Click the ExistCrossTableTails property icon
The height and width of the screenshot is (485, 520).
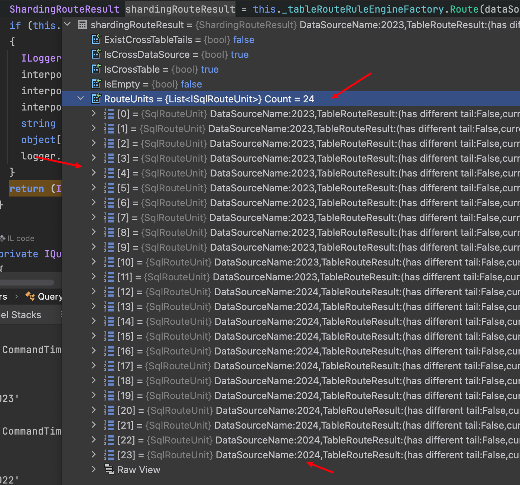pyautogui.click(x=96, y=39)
